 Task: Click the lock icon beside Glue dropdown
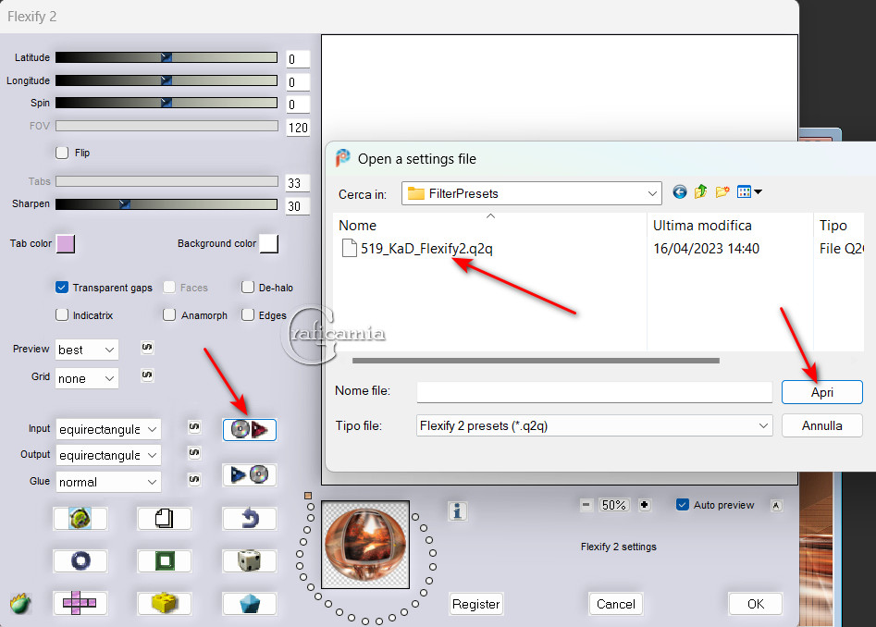click(194, 479)
